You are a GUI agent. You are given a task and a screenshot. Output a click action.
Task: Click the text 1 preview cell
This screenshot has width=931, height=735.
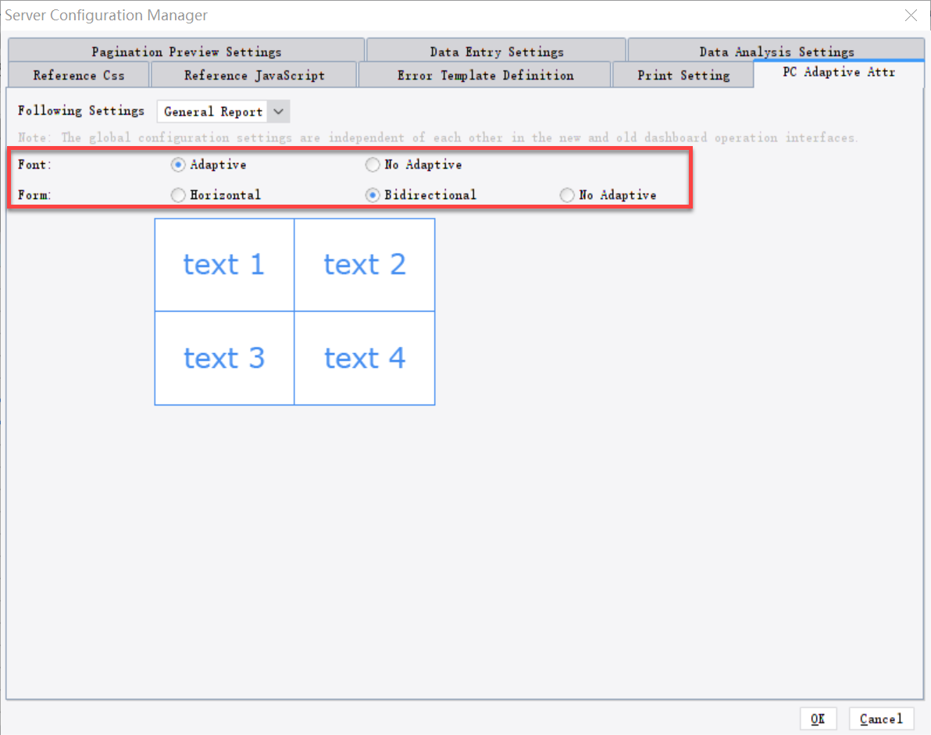[224, 265]
